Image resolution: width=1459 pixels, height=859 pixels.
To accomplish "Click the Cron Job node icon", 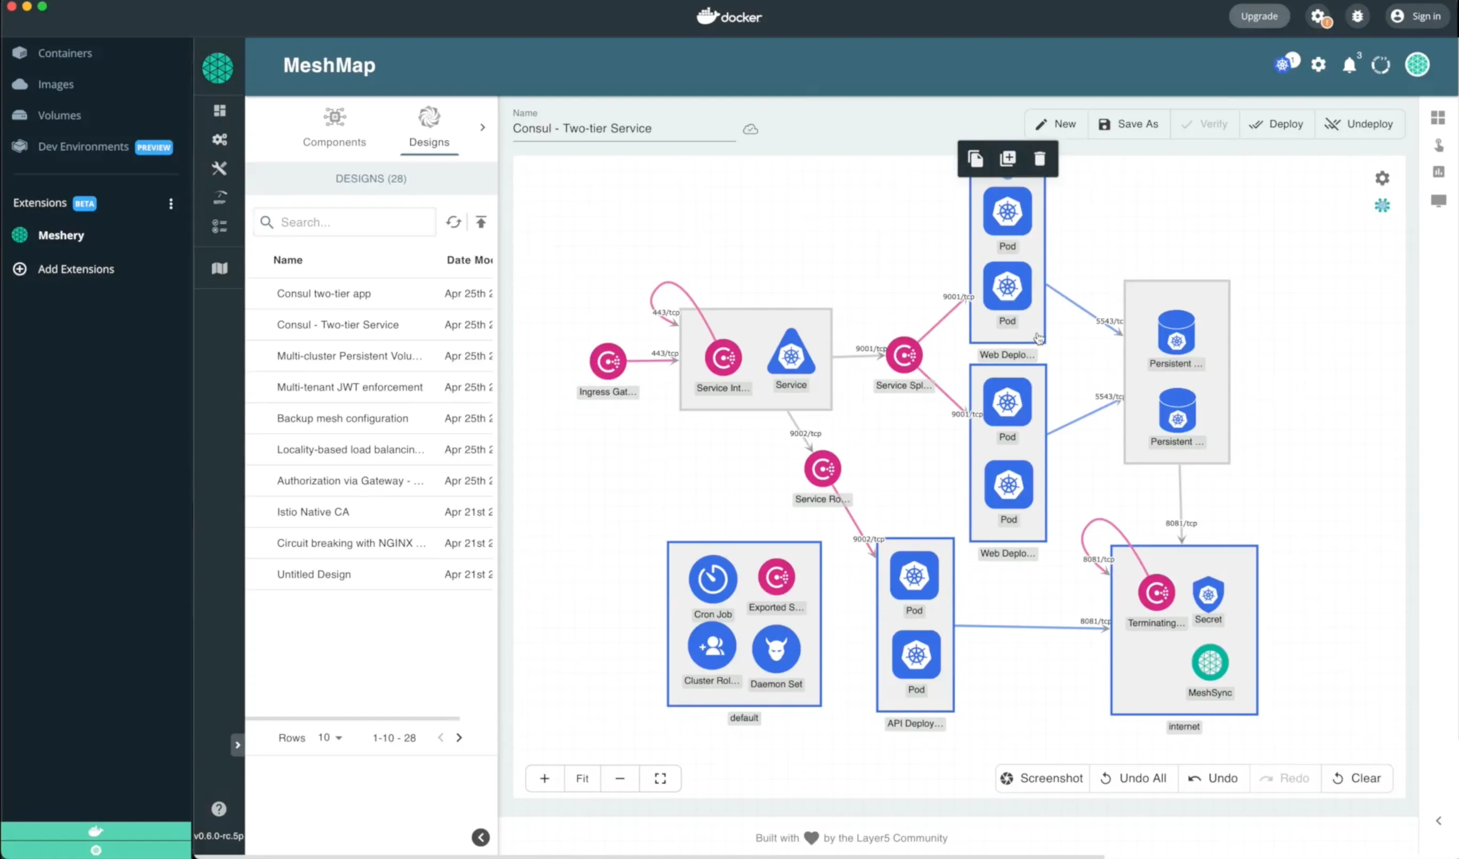I will click(712, 579).
